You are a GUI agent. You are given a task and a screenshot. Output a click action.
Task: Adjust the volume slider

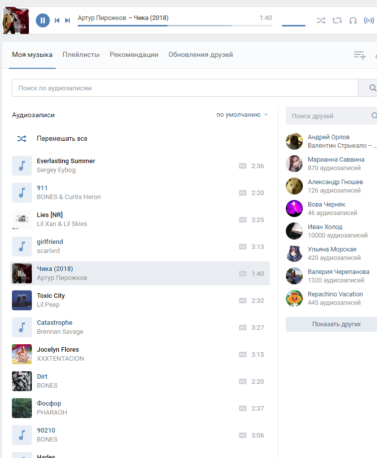294,26
